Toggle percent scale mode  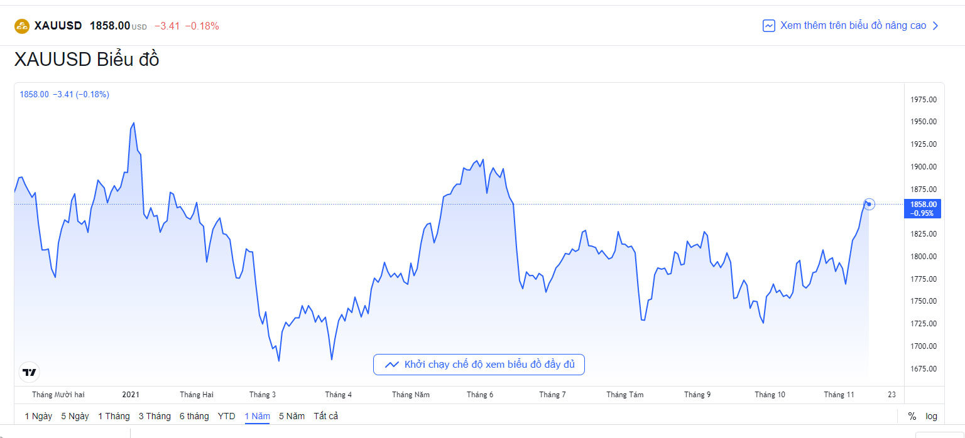[912, 416]
